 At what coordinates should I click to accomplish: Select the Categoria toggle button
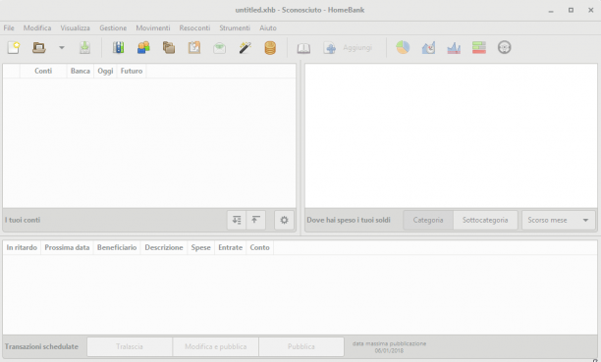pos(428,220)
